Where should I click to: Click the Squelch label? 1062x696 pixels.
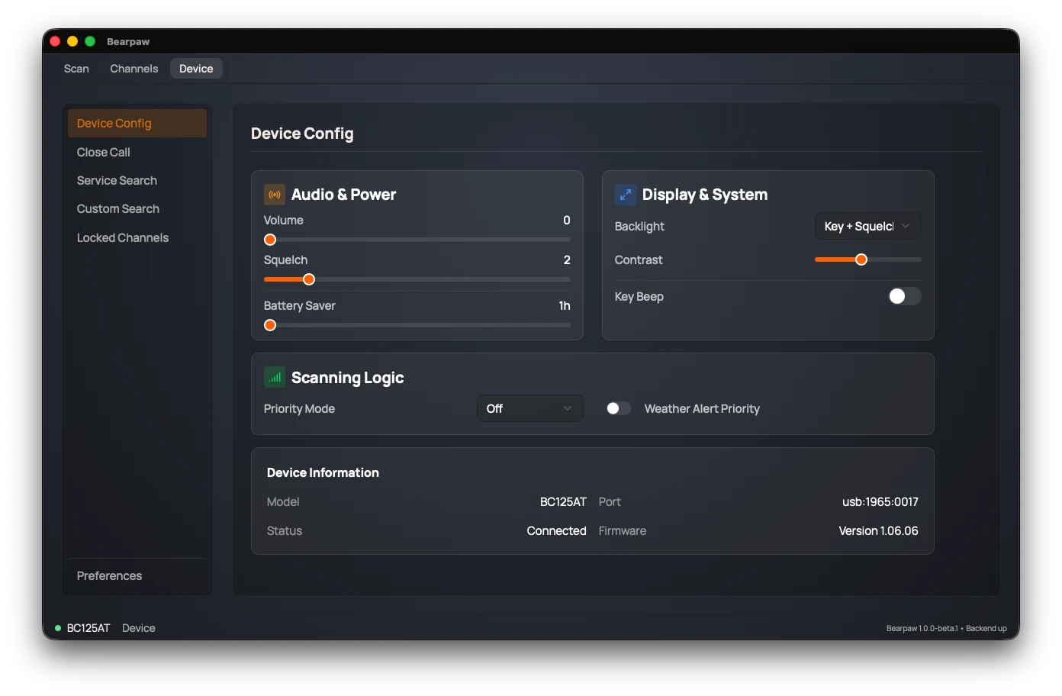click(x=286, y=259)
